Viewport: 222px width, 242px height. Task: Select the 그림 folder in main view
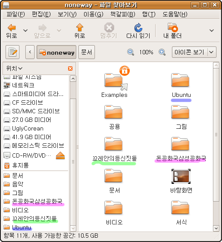(x=180, y=112)
